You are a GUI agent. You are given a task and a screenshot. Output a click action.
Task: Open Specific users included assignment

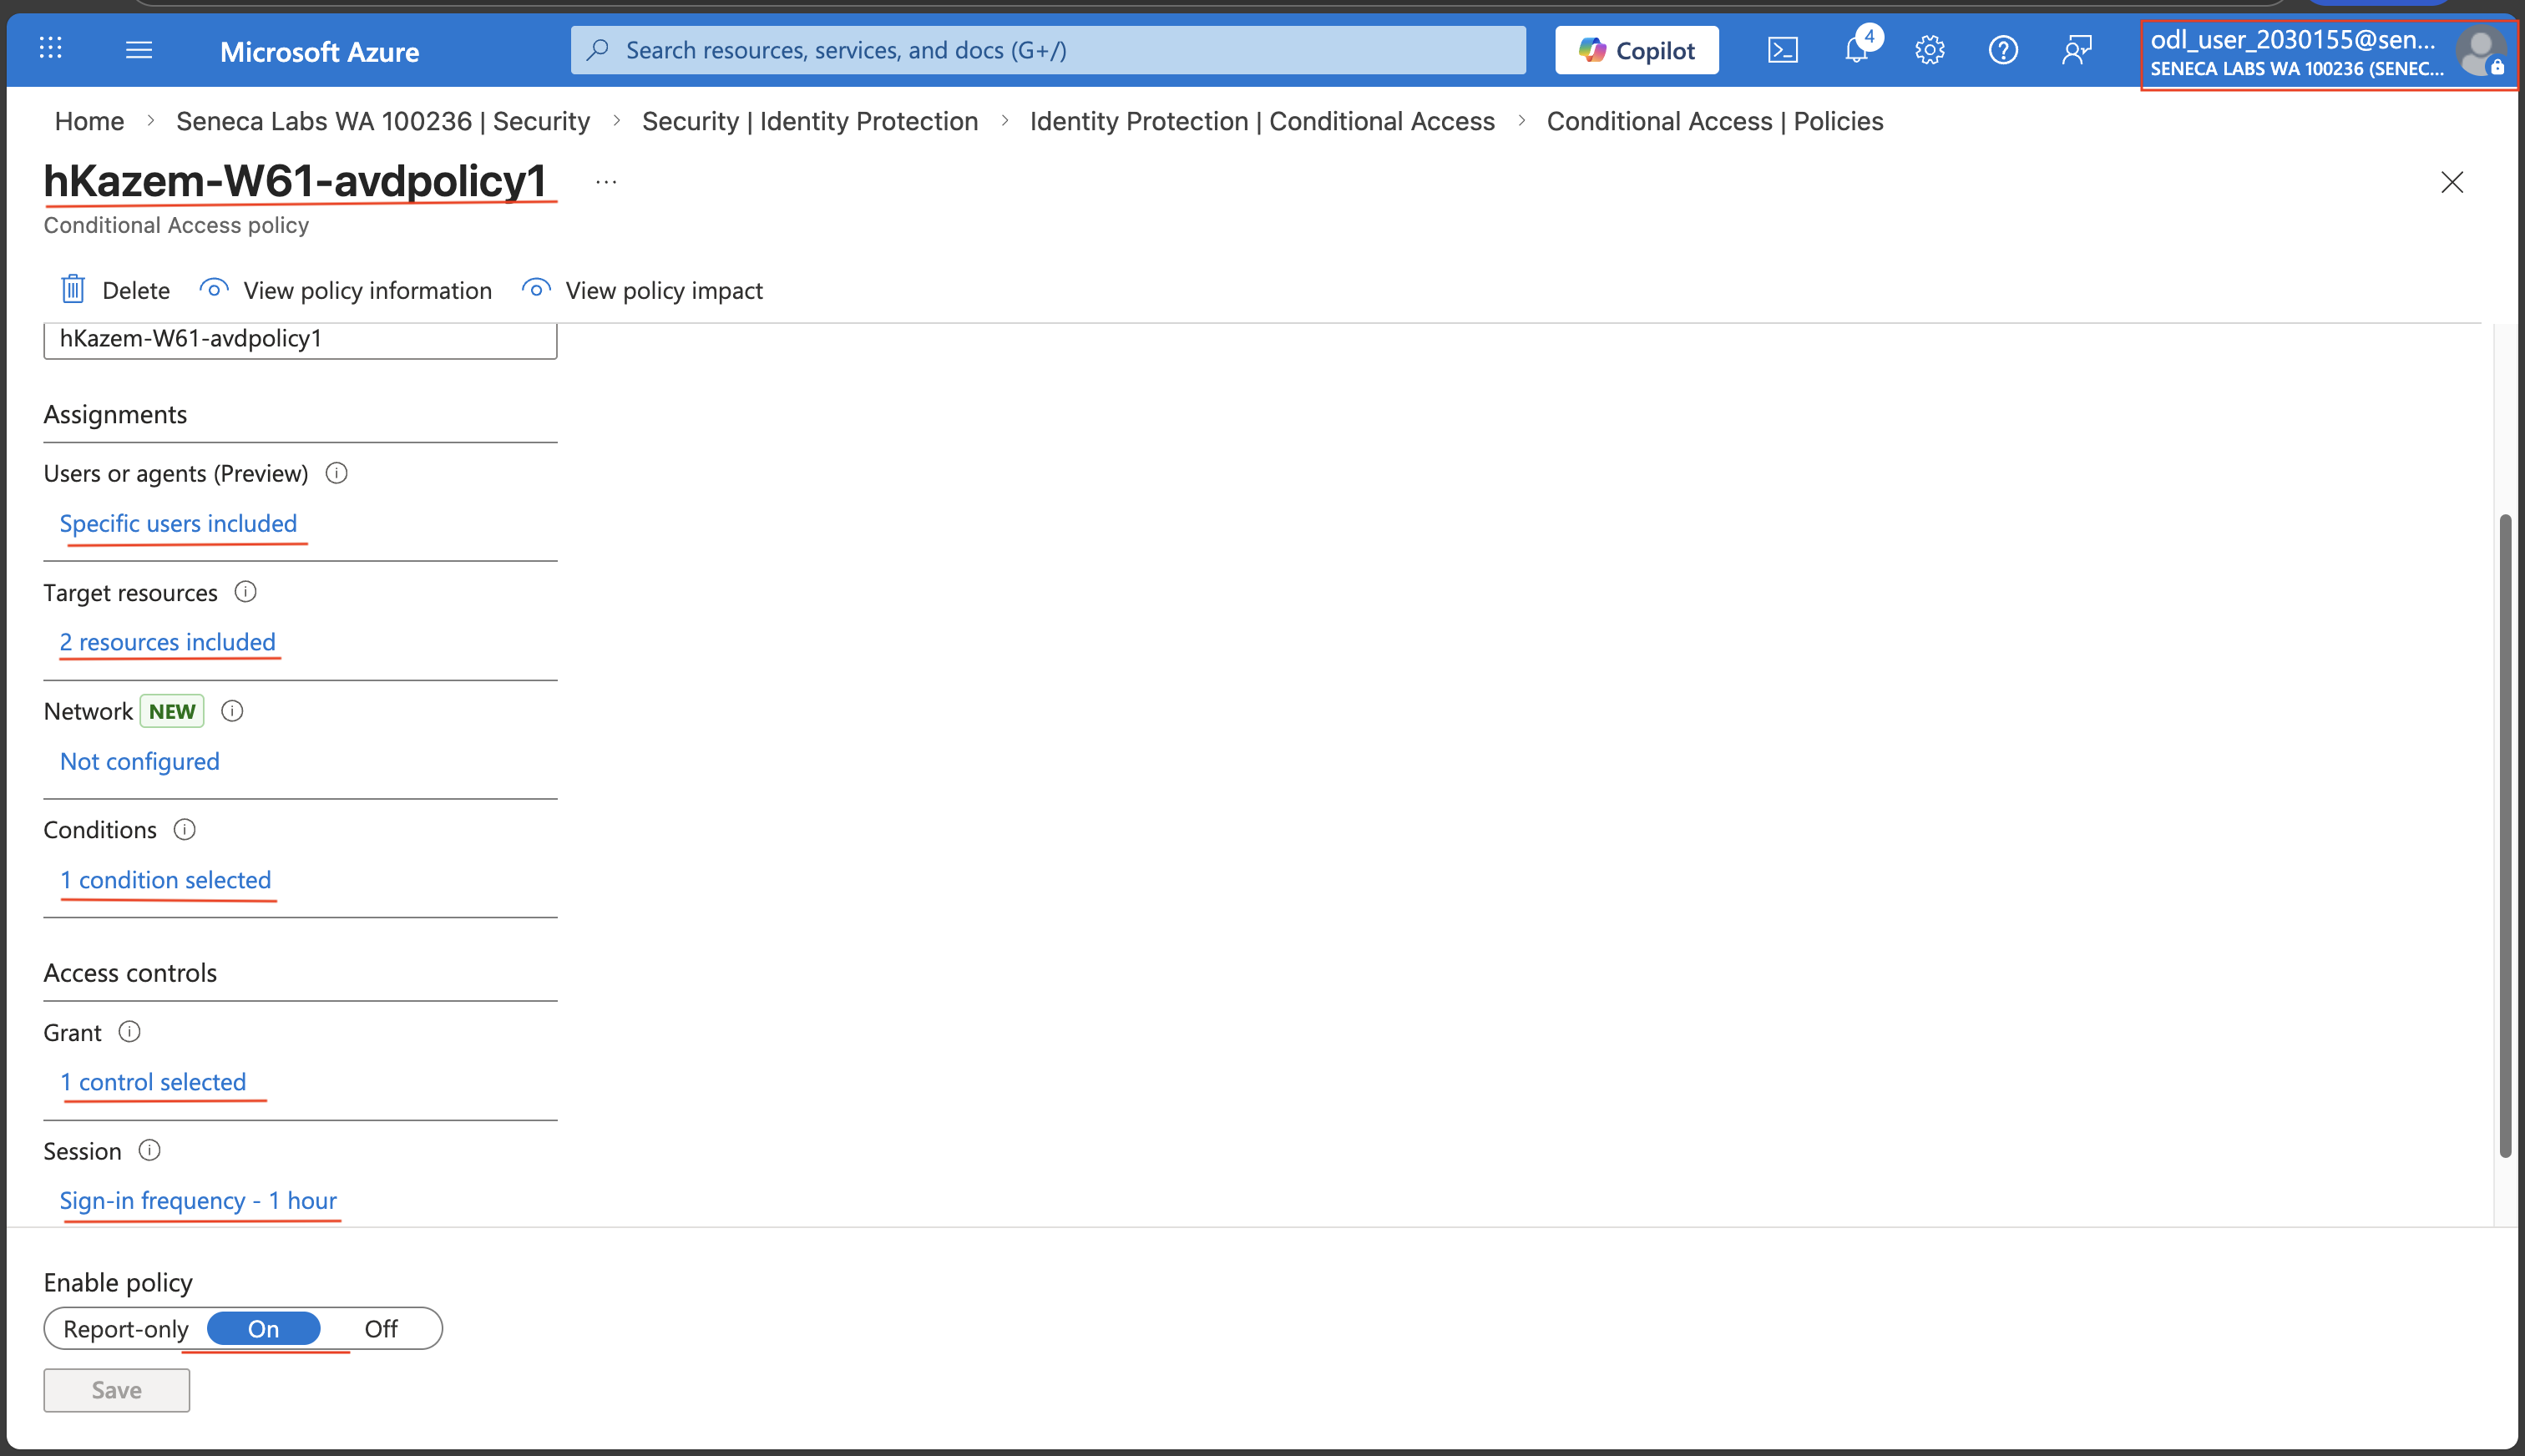click(179, 523)
